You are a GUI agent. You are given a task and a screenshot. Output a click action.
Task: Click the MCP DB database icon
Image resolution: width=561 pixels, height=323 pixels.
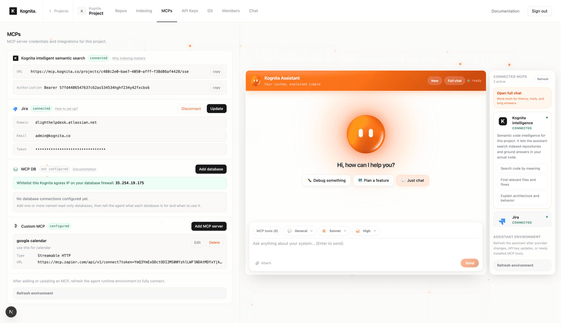point(16,169)
